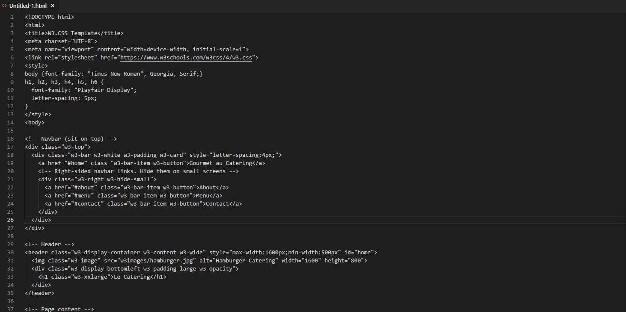Viewport: 626px width, 312px height.
Task: Click the HTML file icon in the tab
Action: [x=4, y=6]
